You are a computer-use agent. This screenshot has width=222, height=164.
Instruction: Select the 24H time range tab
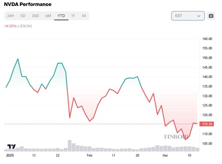pyautogui.click(x=10, y=16)
